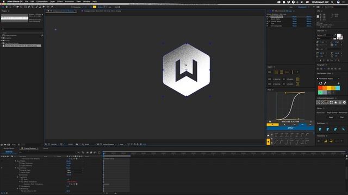Open the Animation menu
Image resolution: width=348 pixels, height=195 pixels.
coord(70,2)
